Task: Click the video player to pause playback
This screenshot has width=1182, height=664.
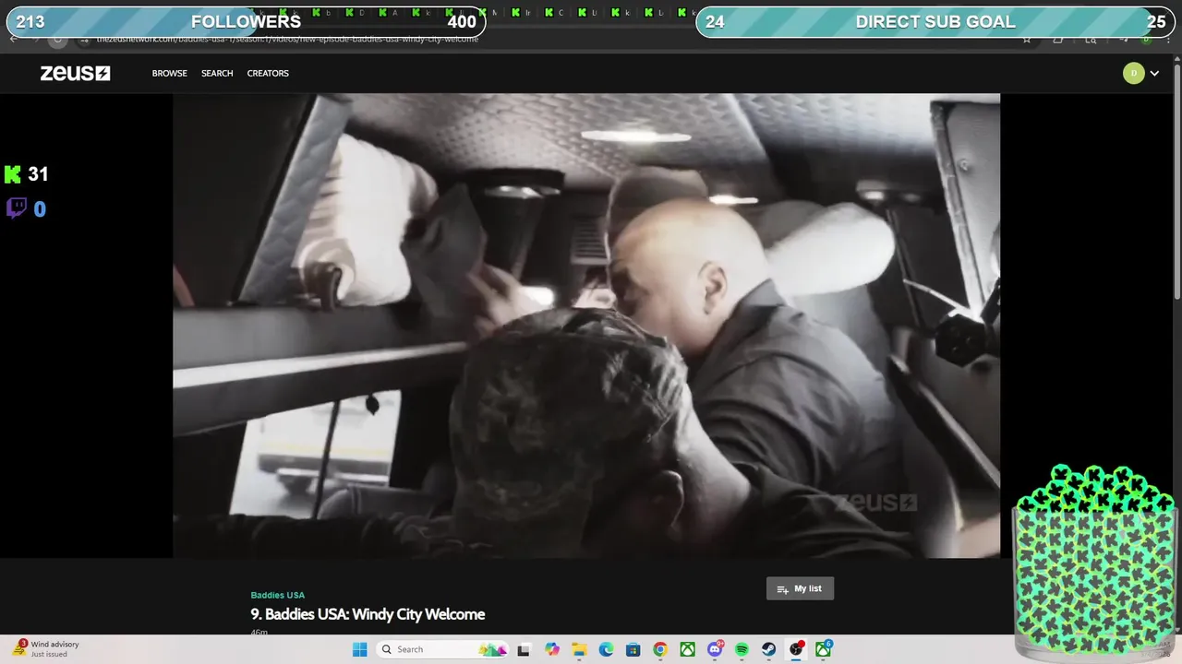Action: click(586, 325)
